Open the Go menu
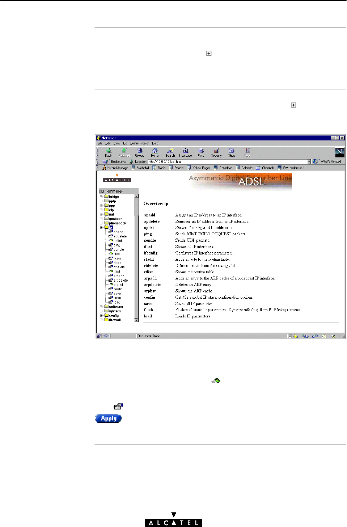 coord(125,143)
